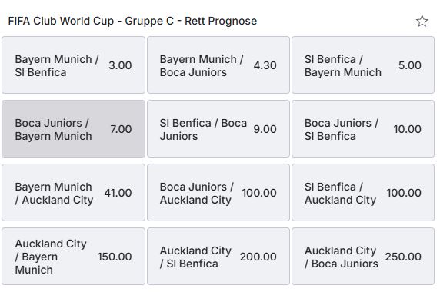Pick Boca Juniors / SI Benfica at 10.00
The image size is (440, 292).
pyautogui.click(x=363, y=129)
